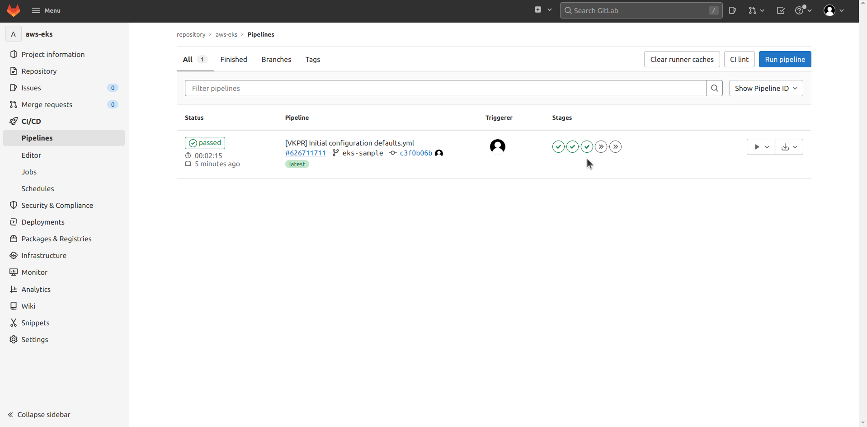The image size is (867, 427).
Task: Open Show Pipeline ID dropdown
Action: [x=766, y=88]
